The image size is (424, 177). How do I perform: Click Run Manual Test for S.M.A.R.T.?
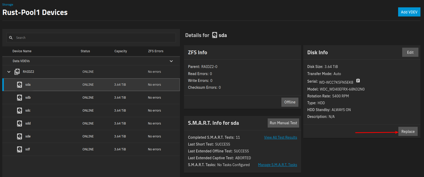pyautogui.click(x=283, y=123)
